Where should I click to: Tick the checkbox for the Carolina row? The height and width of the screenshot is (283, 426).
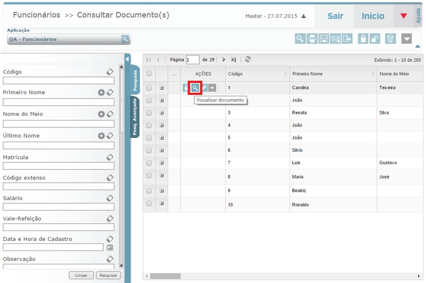pyautogui.click(x=149, y=88)
